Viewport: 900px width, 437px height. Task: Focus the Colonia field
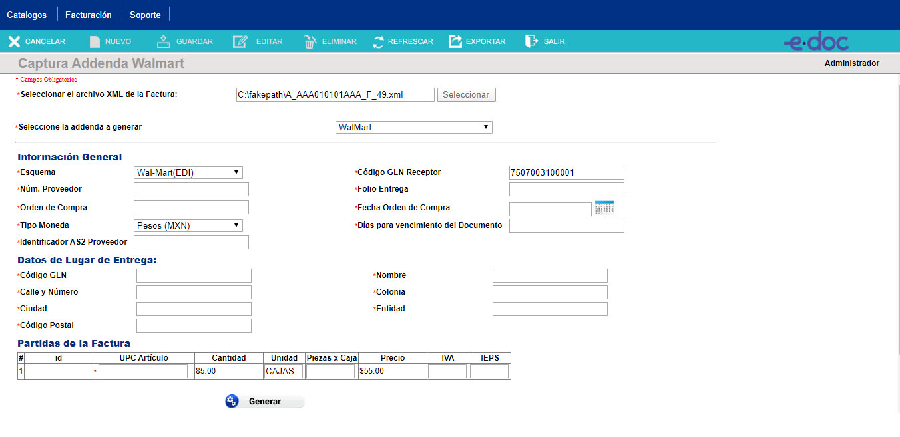[x=550, y=292]
